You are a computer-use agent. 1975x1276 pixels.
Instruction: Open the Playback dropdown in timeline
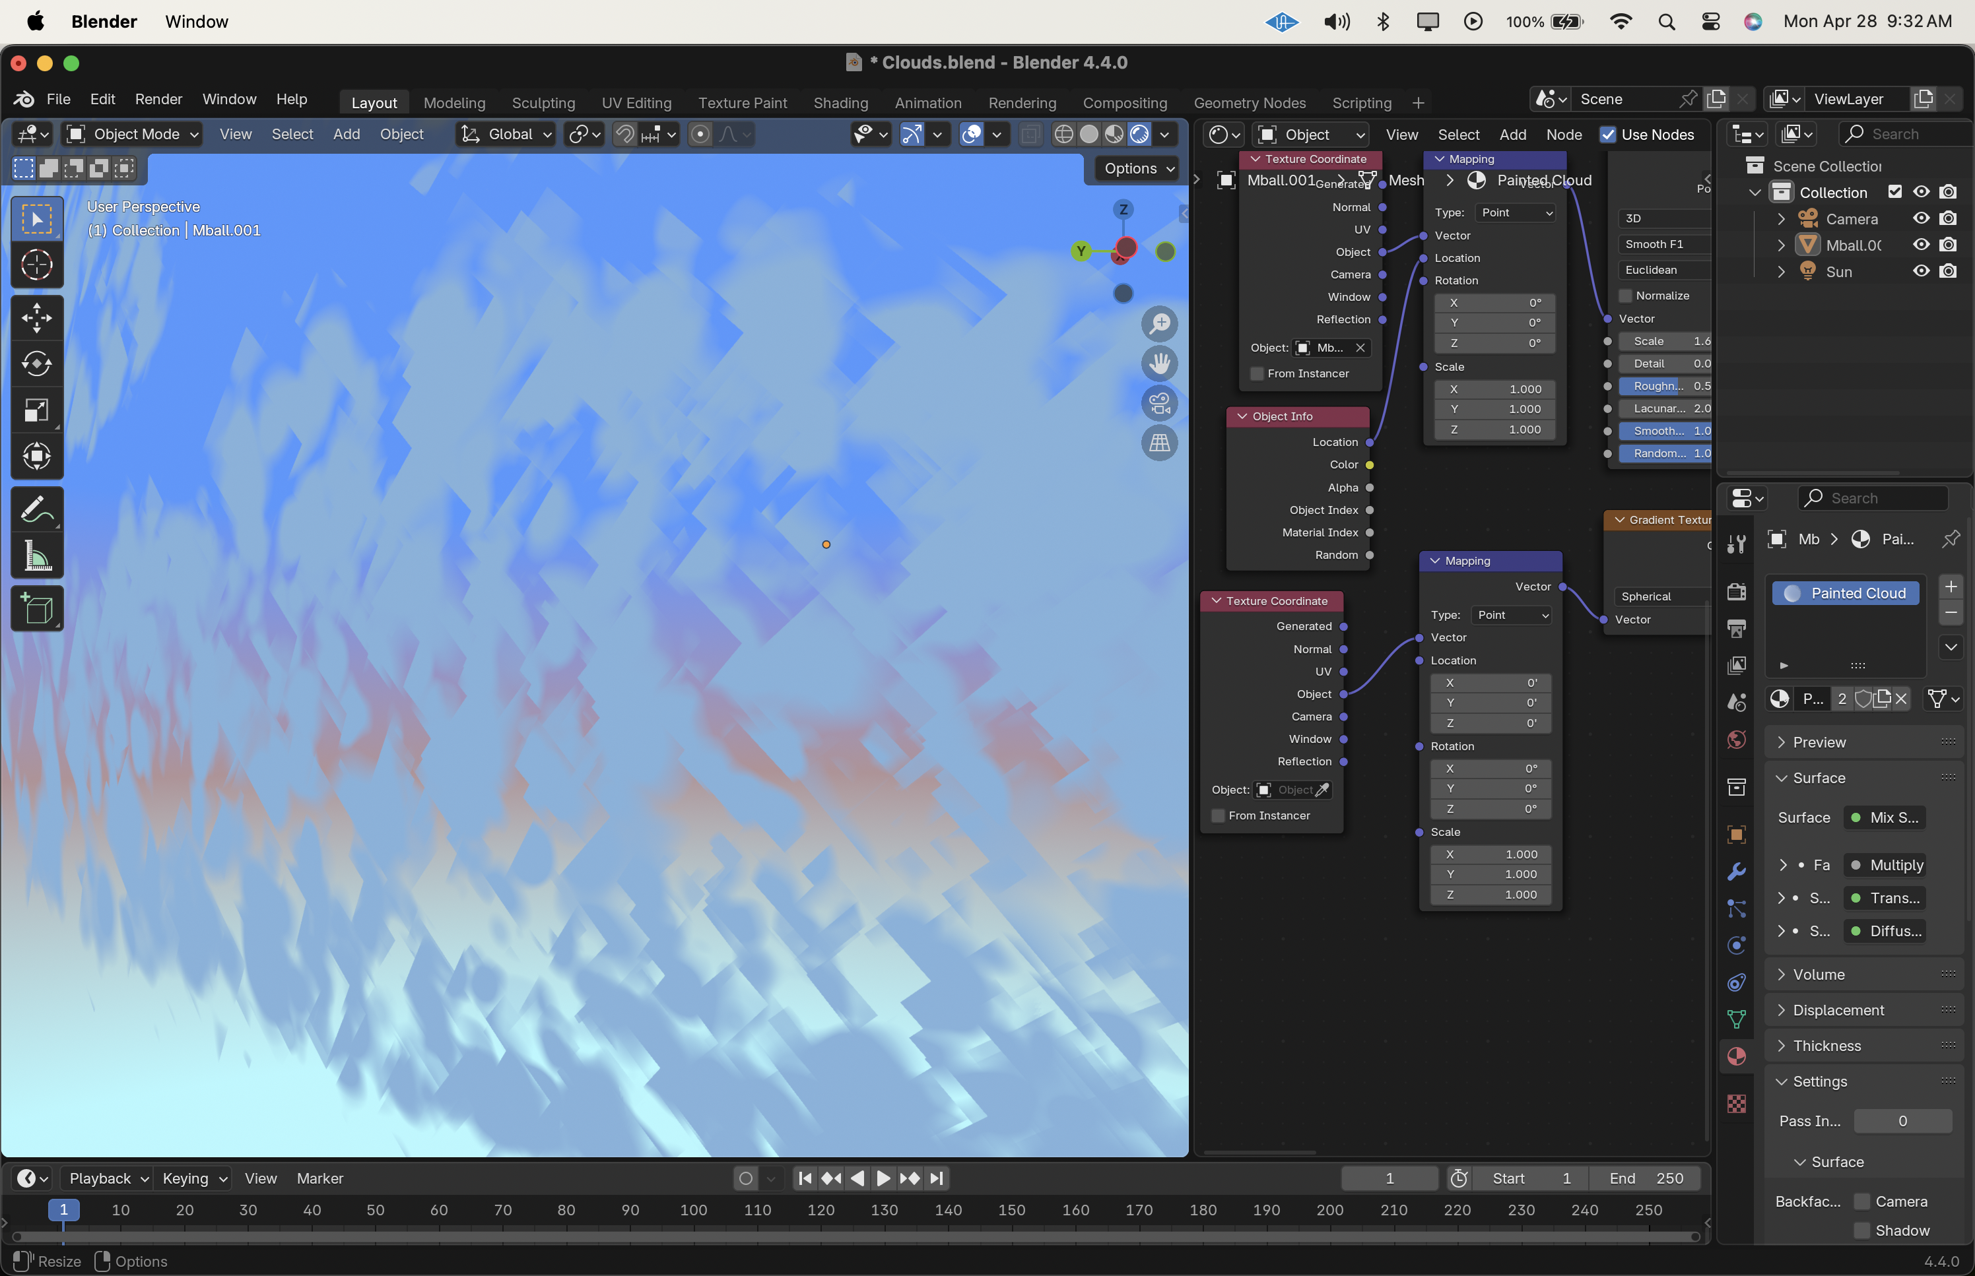pos(108,1178)
